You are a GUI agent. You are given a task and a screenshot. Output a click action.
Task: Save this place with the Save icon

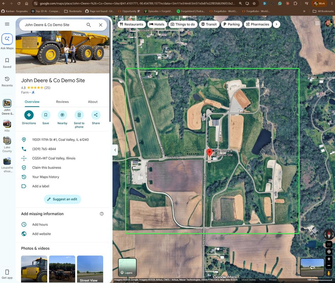46,115
